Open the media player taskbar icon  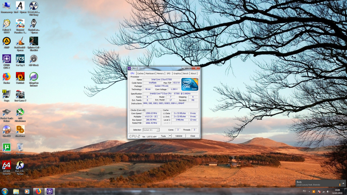pos(27,191)
